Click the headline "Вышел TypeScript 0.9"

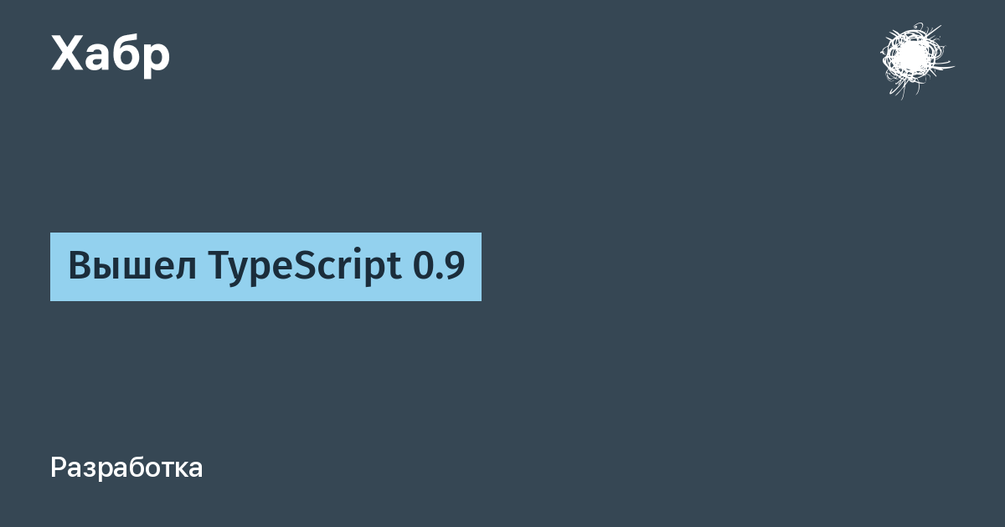(265, 267)
